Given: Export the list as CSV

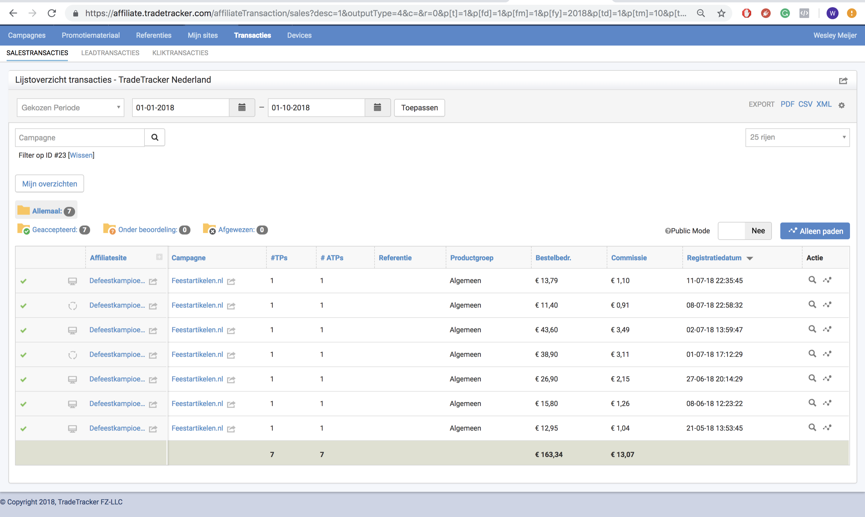Looking at the screenshot, I should point(805,104).
